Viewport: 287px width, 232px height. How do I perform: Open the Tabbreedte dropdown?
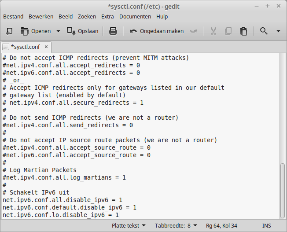click(176, 225)
